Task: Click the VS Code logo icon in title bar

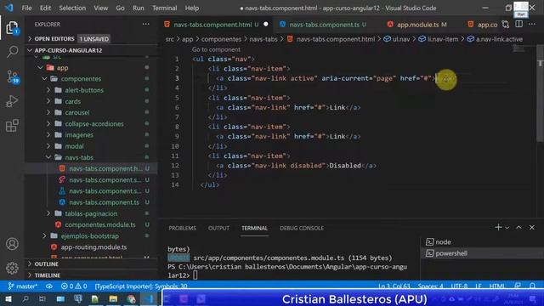Action: pos(9,8)
